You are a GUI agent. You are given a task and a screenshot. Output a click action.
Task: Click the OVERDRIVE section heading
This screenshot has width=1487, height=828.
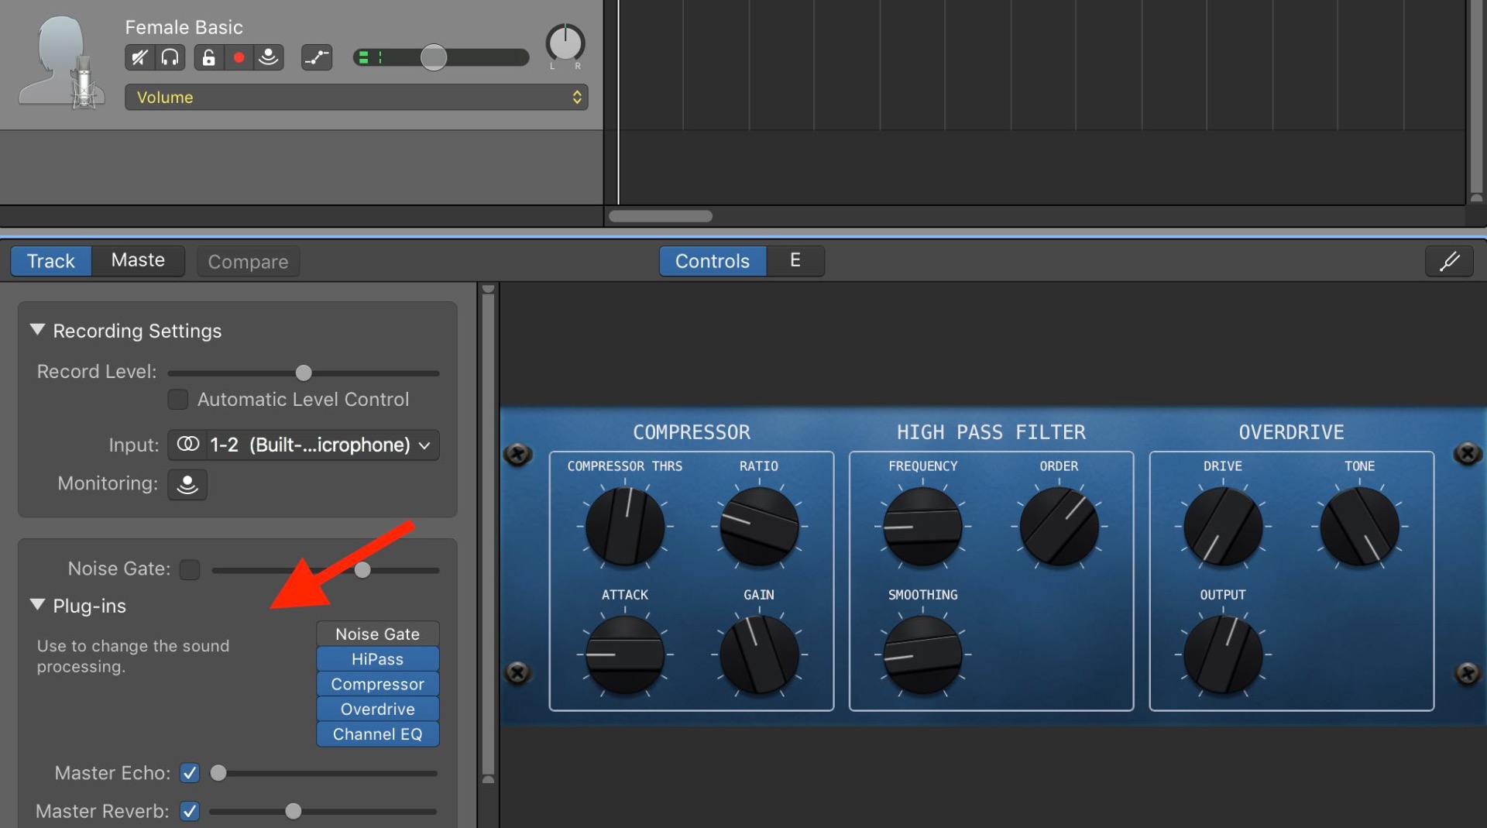pos(1291,432)
